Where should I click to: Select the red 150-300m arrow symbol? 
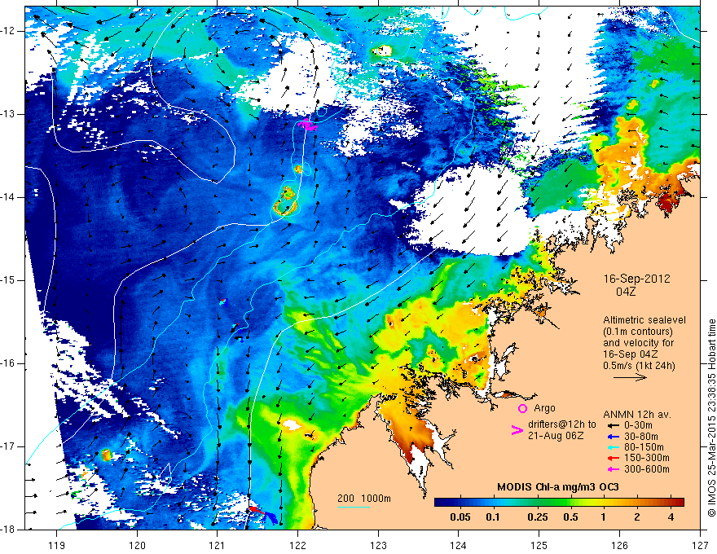pos(614,459)
